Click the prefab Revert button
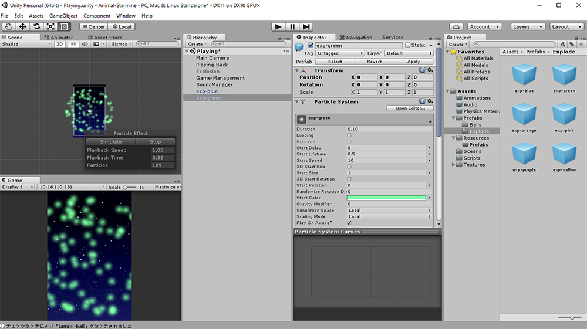The width and height of the screenshot is (587, 329). (375, 62)
